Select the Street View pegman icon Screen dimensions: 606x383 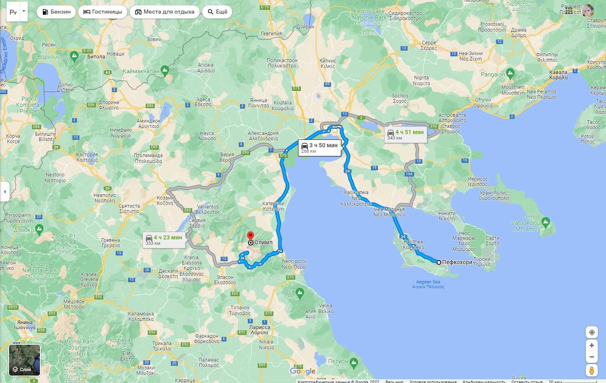coord(592,370)
